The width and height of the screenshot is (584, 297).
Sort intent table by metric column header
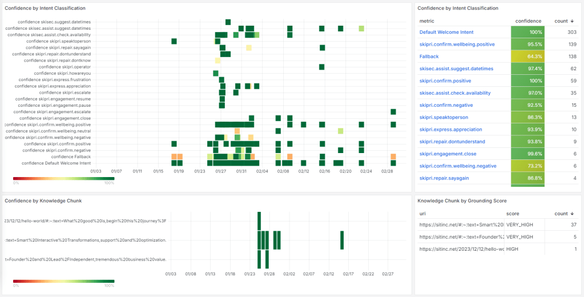pyautogui.click(x=427, y=21)
